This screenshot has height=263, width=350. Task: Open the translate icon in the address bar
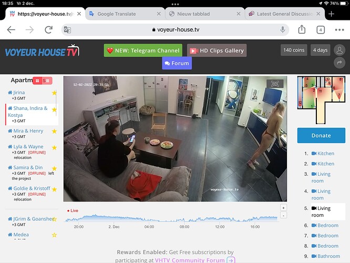tap(67, 29)
